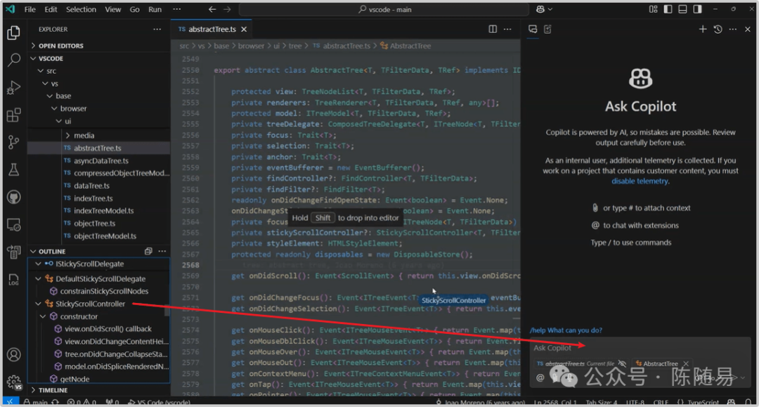Show Copilot chat history
Image resolution: width=759 pixels, height=407 pixels.
coord(718,29)
